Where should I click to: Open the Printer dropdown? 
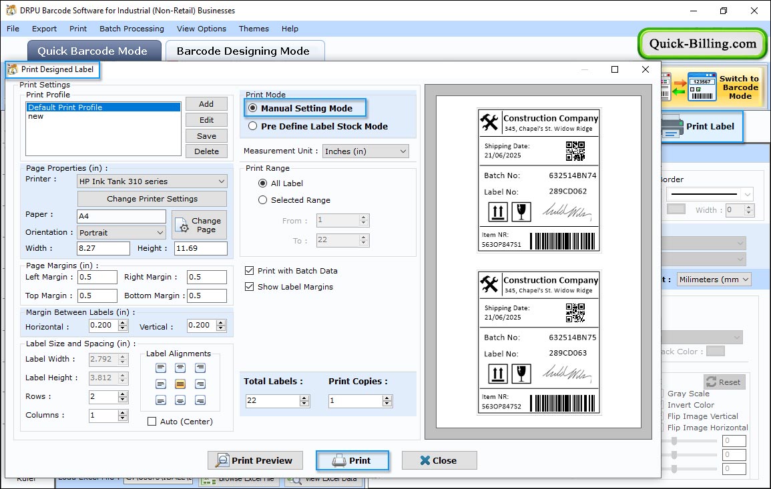152,181
